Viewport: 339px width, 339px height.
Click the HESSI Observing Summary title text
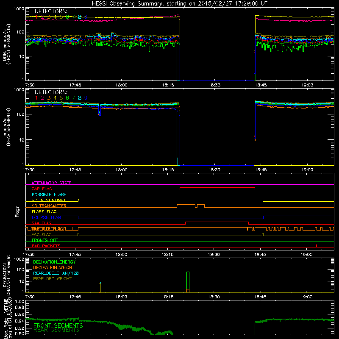[x=179, y=4]
